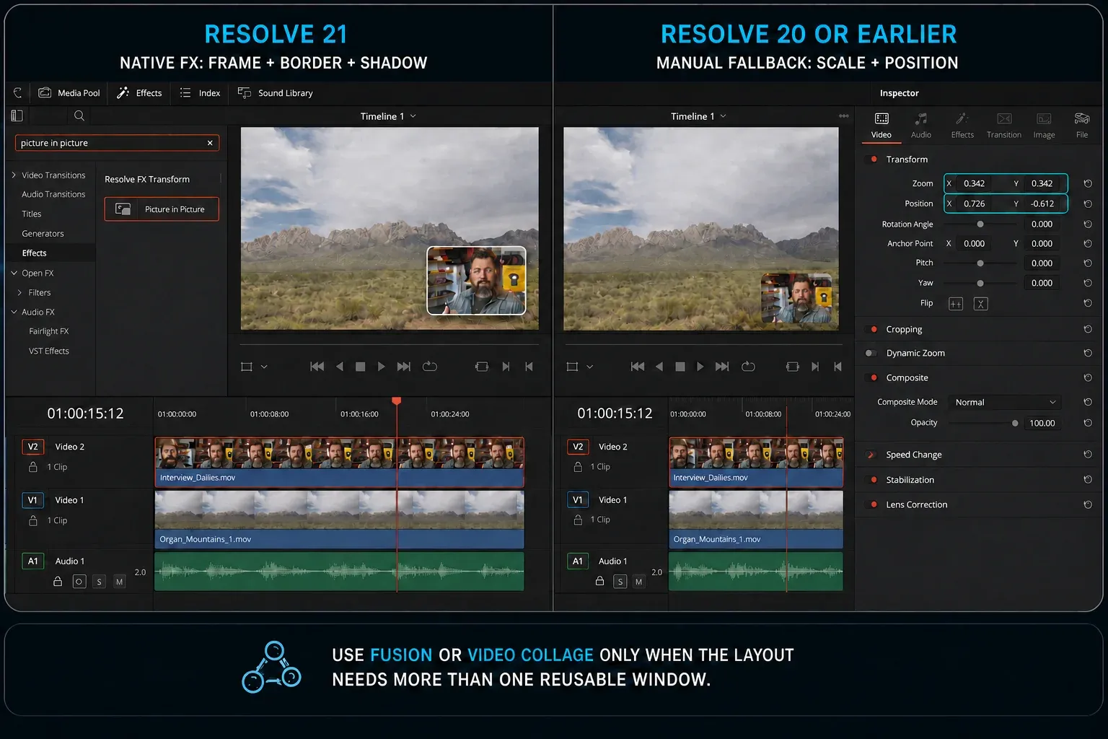The width and height of the screenshot is (1108, 739).
Task: Stop playback in the right viewer
Action: [680, 367]
